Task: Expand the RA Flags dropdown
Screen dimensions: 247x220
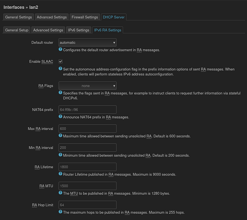Action: (x=88, y=86)
